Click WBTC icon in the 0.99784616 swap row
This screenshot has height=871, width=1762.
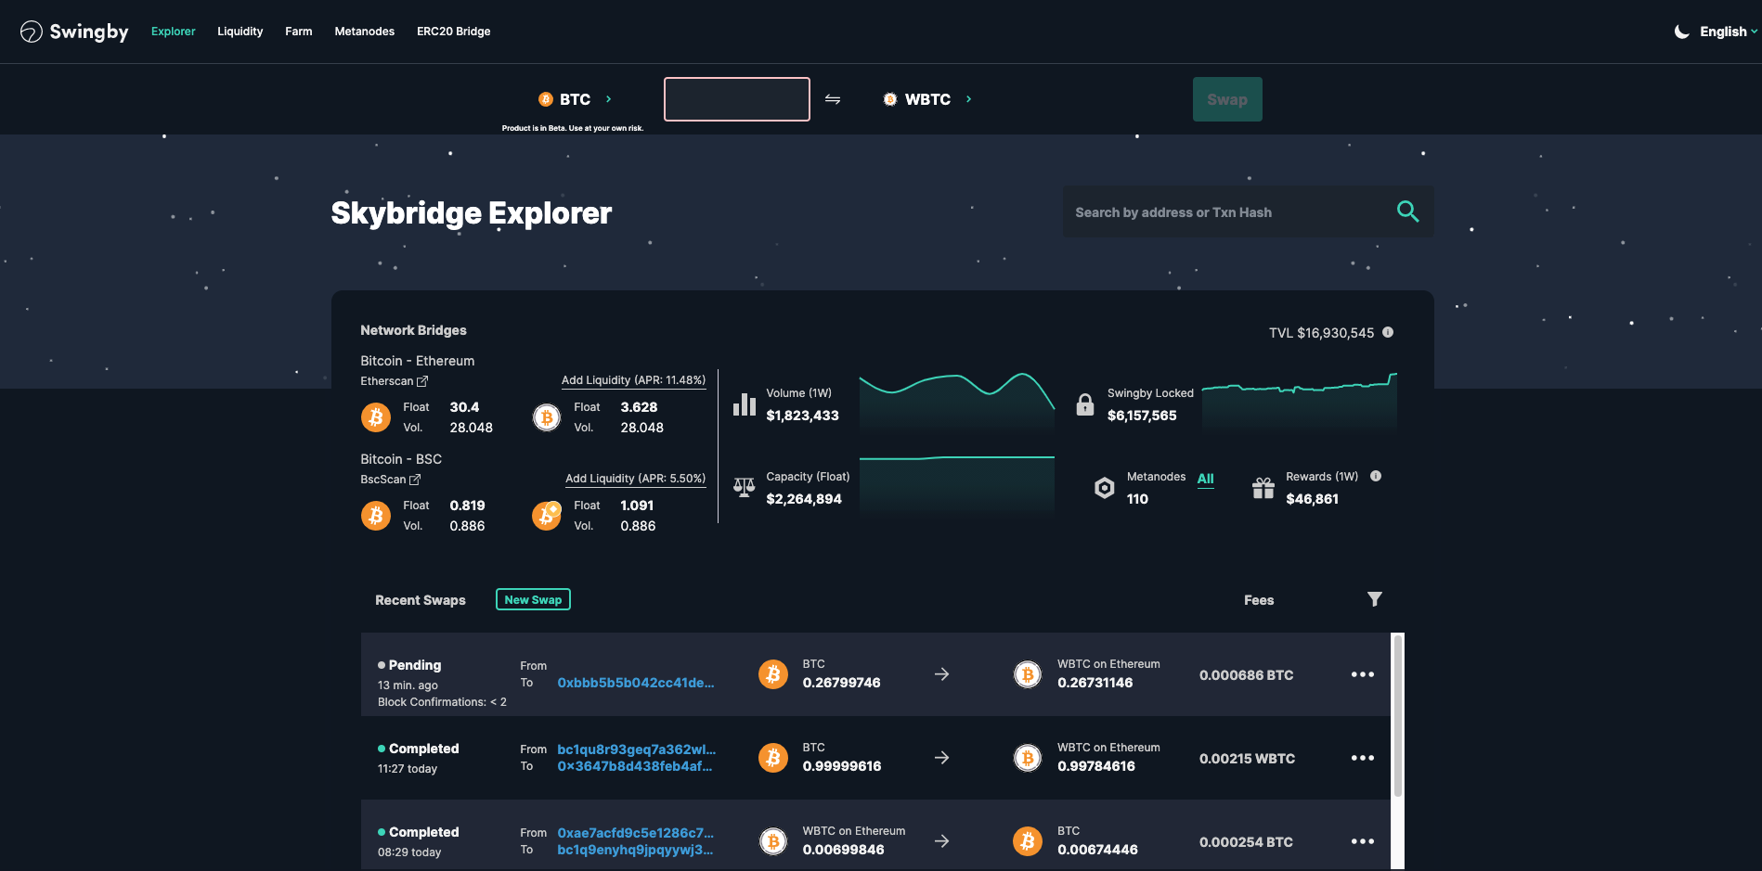(1028, 758)
